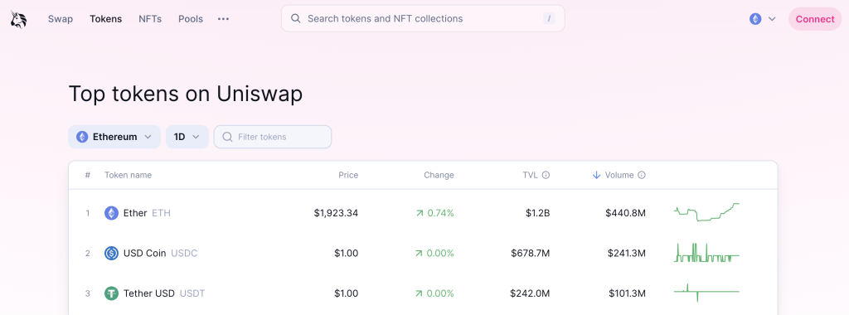
Task: Click the Connect wallet button
Action: [x=815, y=19]
